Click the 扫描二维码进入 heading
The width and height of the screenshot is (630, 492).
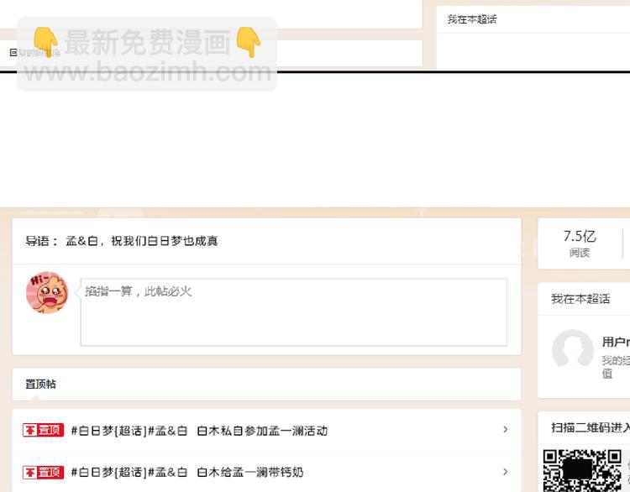tap(590, 427)
